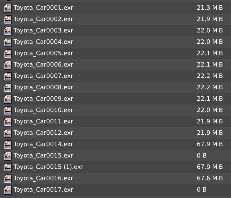Click the size value of Toyota_Car0005.exr

tap(210, 53)
